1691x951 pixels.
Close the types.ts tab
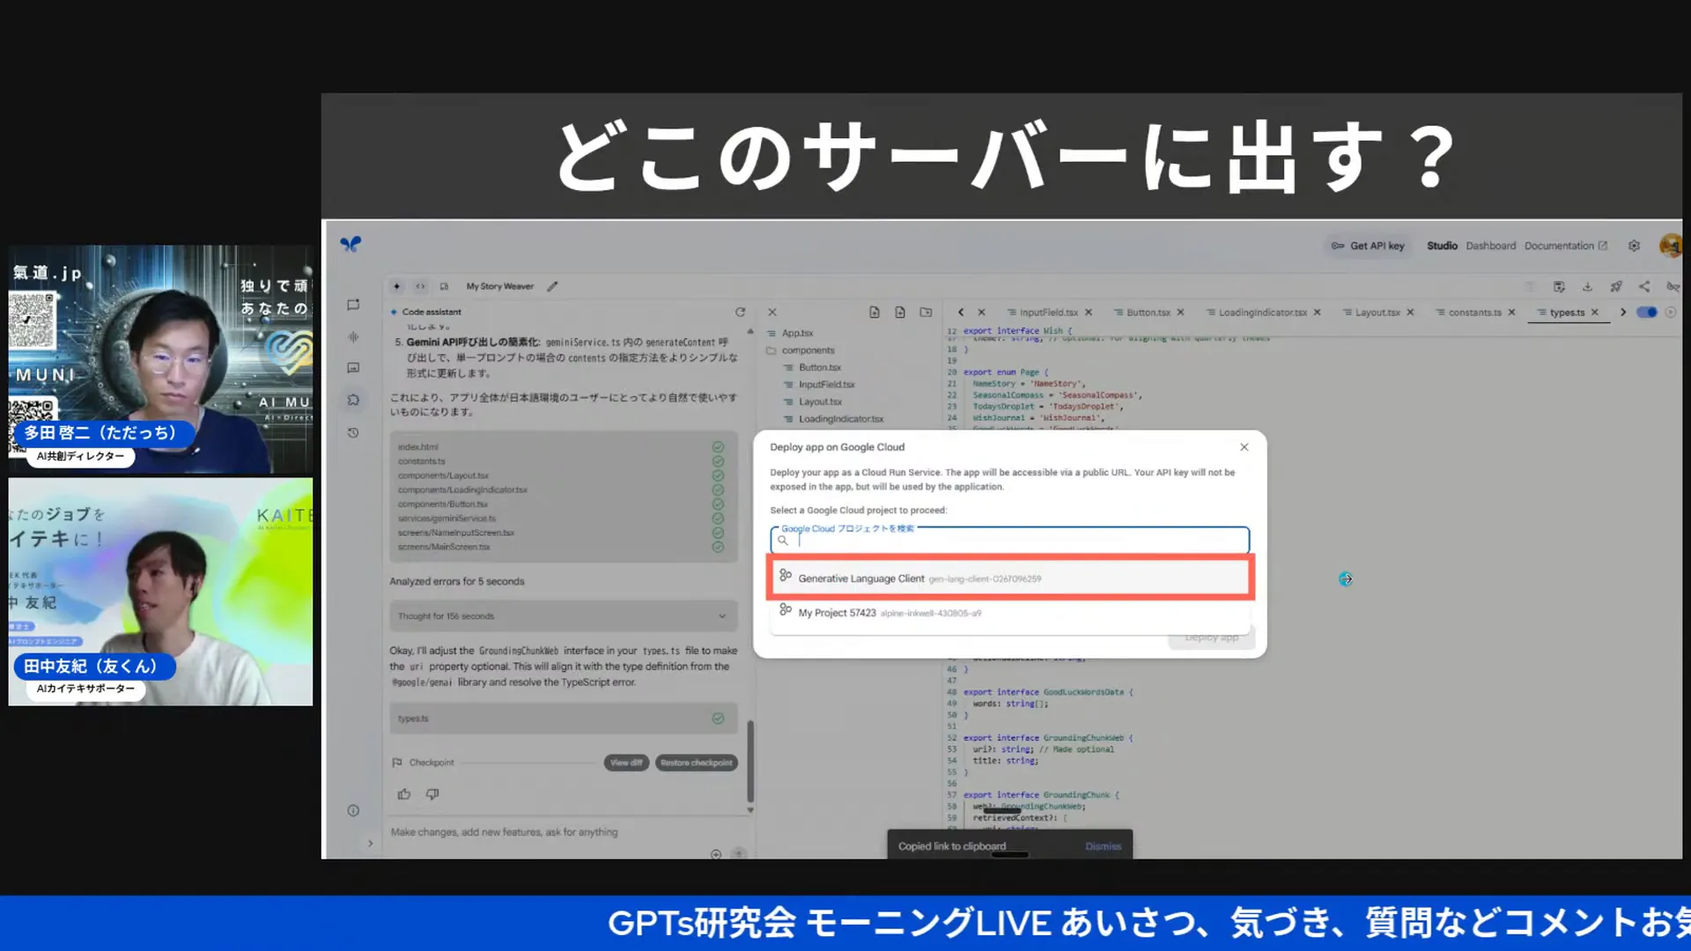pyautogui.click(x=1594, y=313)
